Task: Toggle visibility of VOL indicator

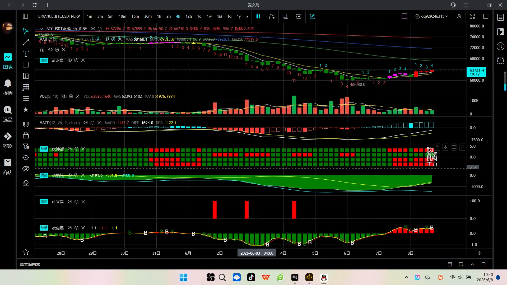Action: click(64, 96)
